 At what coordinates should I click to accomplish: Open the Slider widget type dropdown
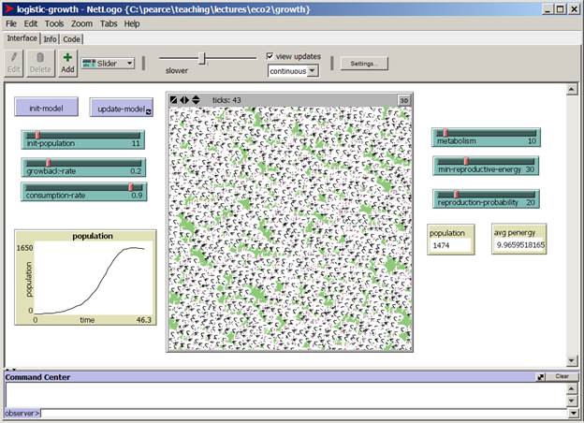coord(108,64)
